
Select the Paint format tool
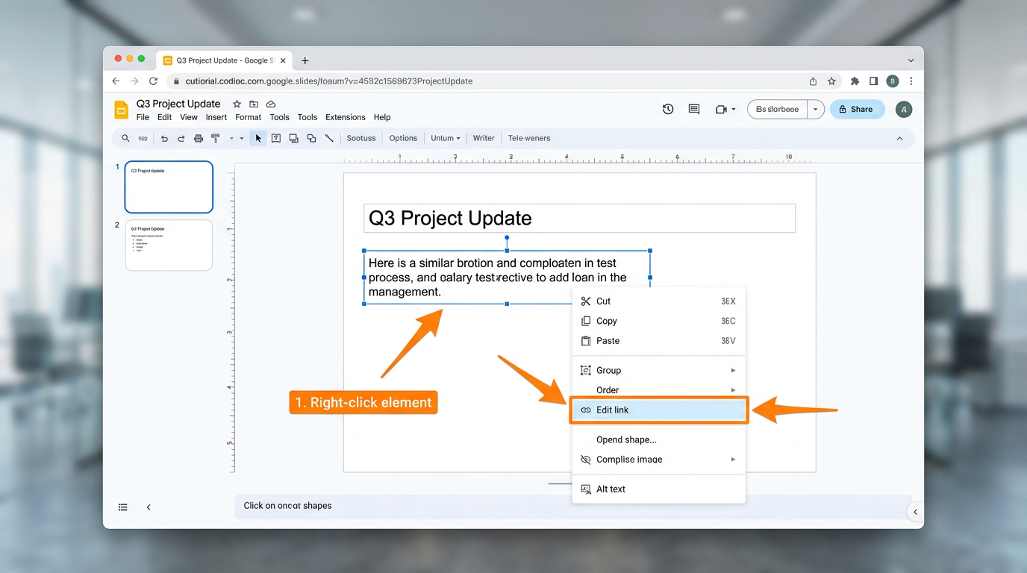click(216, 138)
